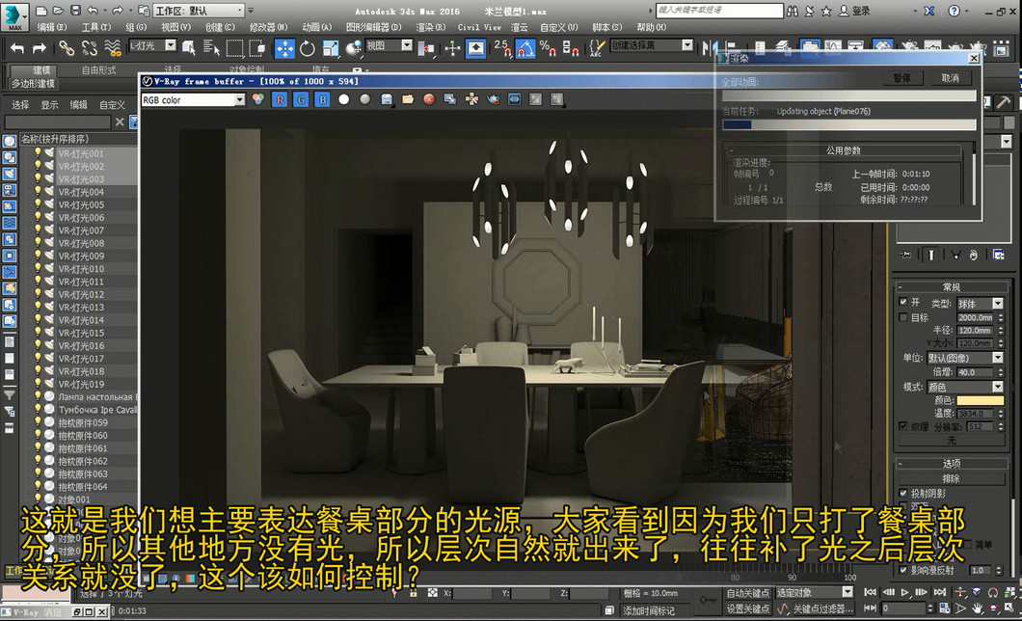Switch to the 自由形式 ribbon tab
This screenshot has width=1022, height=621.
[98, 69]
